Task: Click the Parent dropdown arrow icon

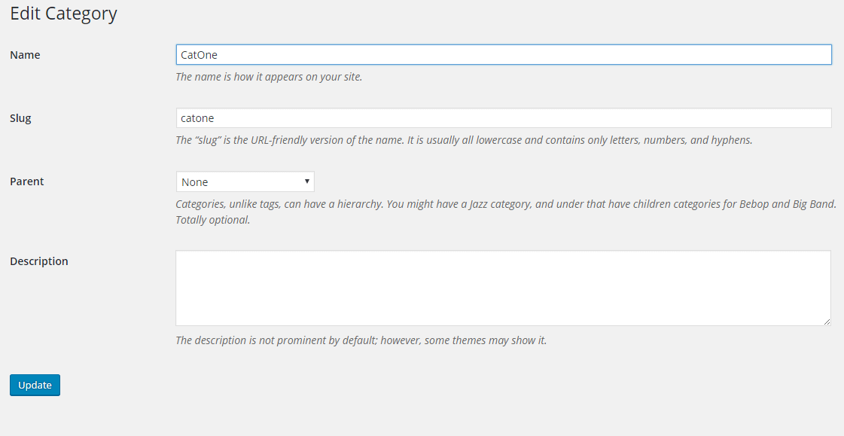Action: [x=307, y=181]
